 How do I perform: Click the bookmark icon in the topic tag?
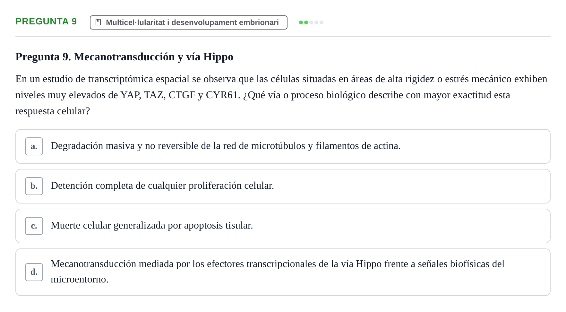(99, 22)
